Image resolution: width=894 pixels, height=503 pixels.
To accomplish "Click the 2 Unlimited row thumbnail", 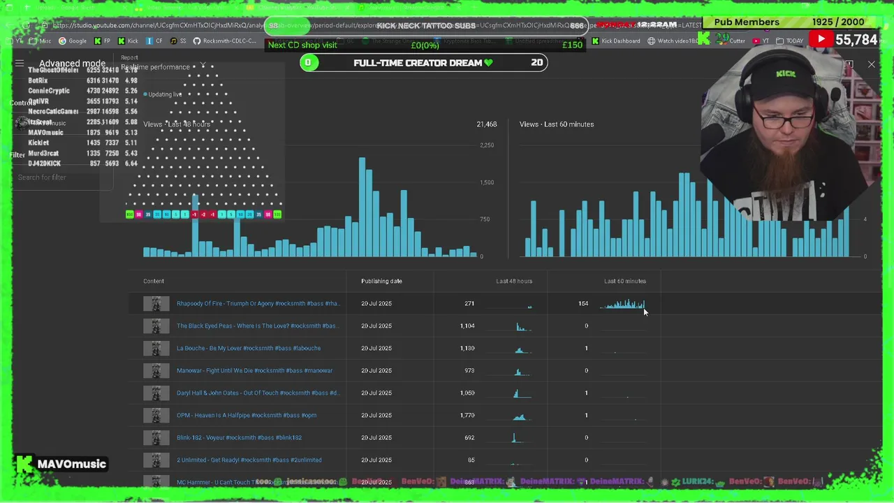I will (x=156, y=460).
